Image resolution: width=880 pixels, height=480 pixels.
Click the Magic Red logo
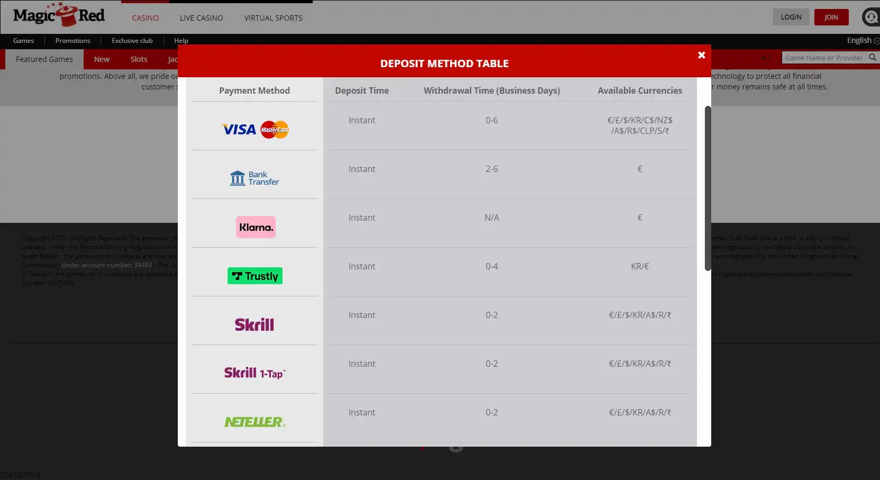click(x=59, y=16)
